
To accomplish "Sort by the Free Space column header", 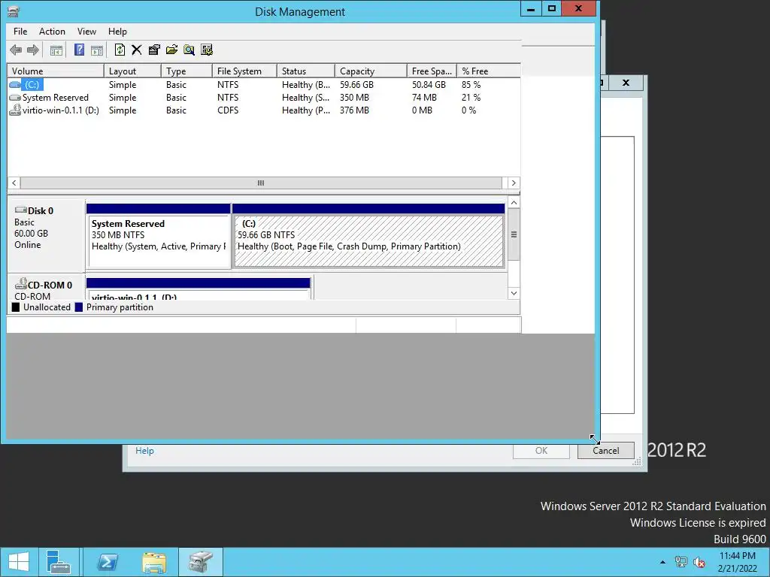I will coord(432,71).
